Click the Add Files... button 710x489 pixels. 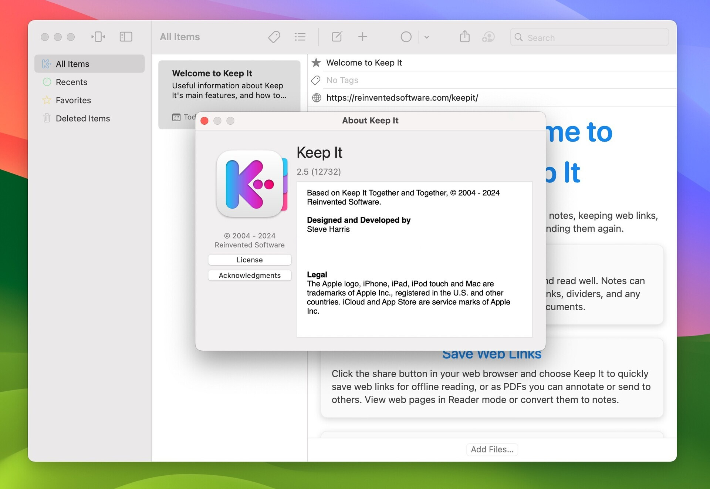pos(492,449)
